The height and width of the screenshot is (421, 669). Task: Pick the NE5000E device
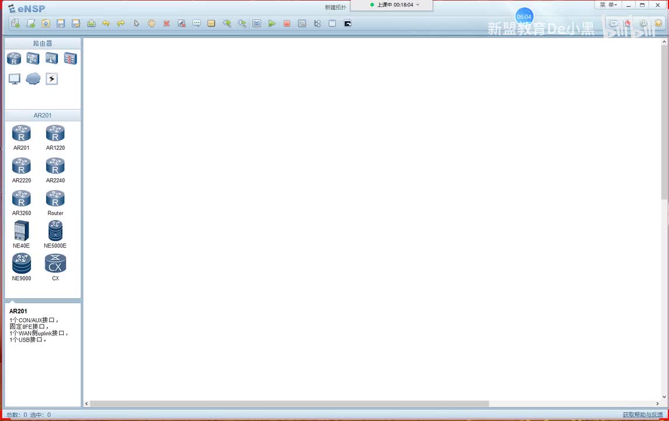point(56,234)
